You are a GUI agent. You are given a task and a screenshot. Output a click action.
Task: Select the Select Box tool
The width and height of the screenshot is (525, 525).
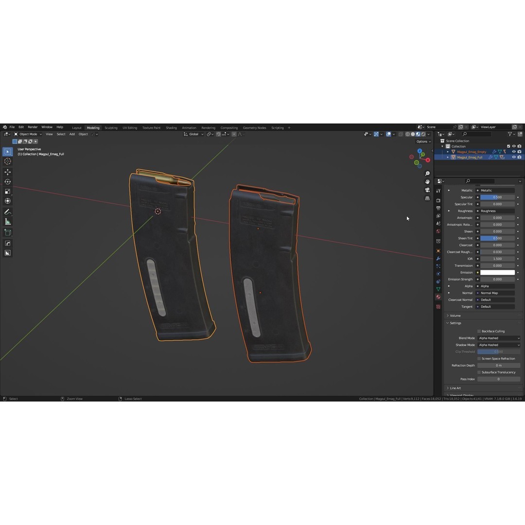[x=7, y=152]
